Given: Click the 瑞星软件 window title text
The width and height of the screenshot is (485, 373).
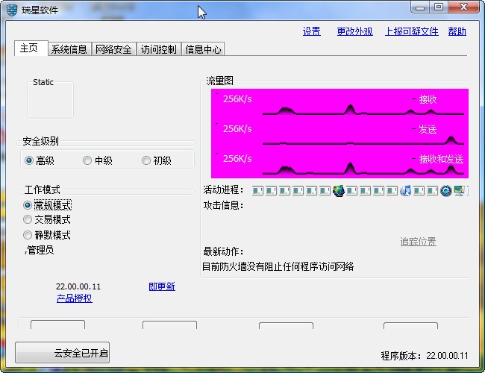Looking at the screenshot, I should (40, 10).
